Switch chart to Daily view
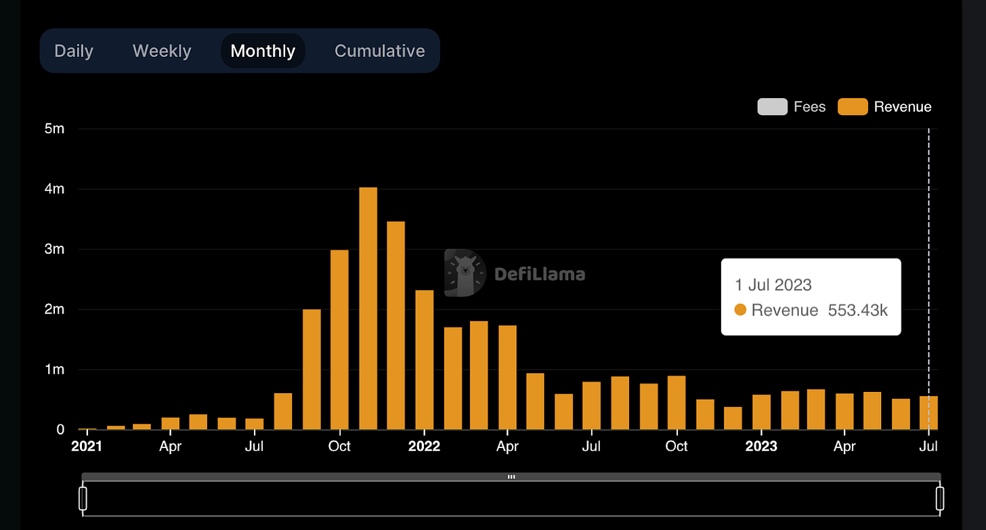This screenshot has width=986, height=530. (74, 51)
